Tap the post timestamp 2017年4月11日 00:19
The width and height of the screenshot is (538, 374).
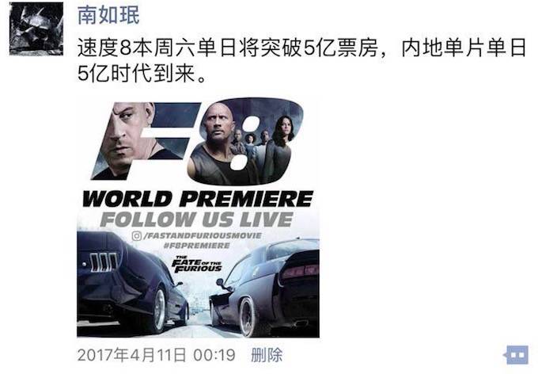coord(157,355)
